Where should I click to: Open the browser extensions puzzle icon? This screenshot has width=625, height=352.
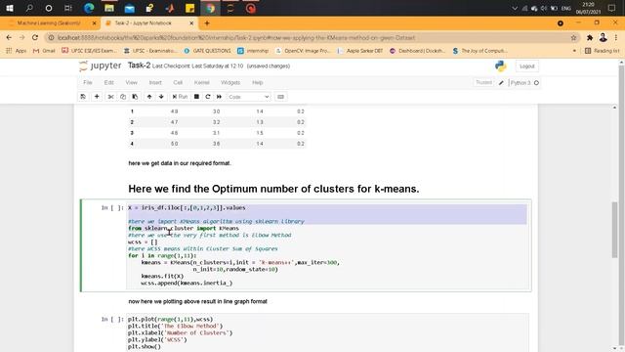click(590, 37)
